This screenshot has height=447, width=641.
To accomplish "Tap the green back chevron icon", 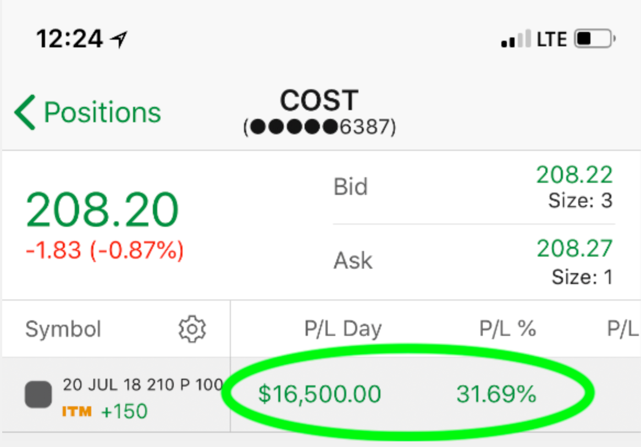I will tap(25, 112).
